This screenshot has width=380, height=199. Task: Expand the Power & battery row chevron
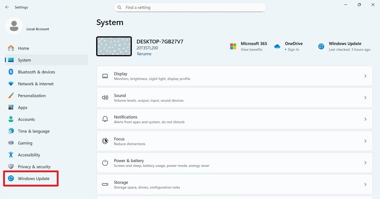click(365, 163)
